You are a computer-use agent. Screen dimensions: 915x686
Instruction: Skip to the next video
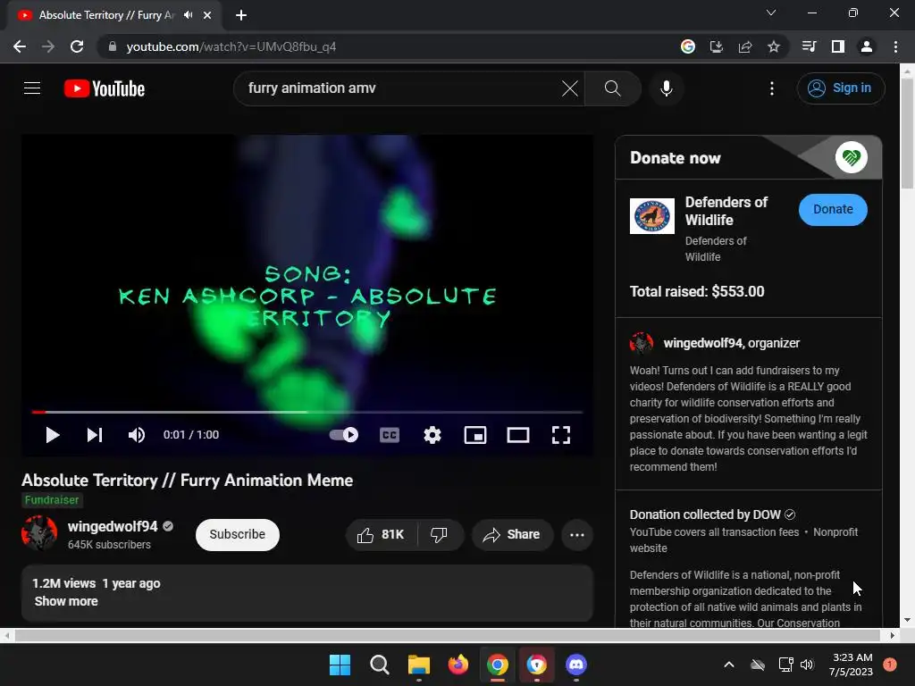(x=95, y=435)
